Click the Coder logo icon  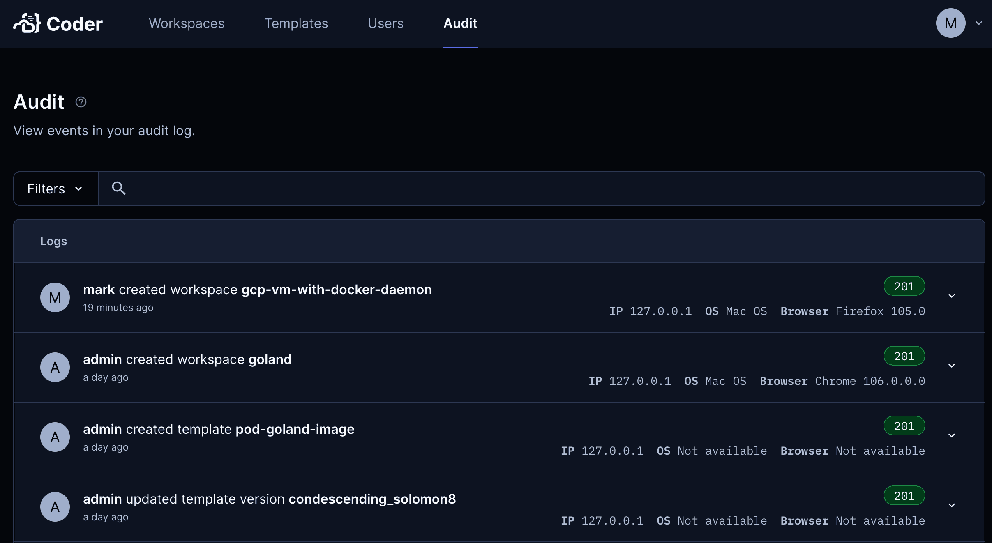27,23
